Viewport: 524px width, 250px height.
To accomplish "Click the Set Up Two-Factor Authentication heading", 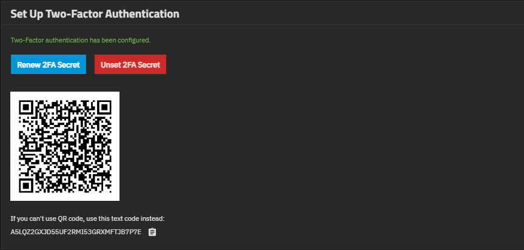I will pos(95,13).
